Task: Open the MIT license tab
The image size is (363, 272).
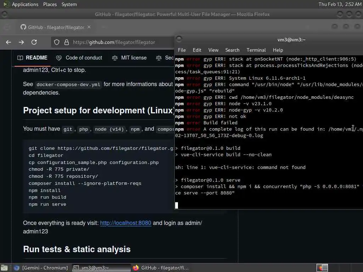Action: pos(129,58)
